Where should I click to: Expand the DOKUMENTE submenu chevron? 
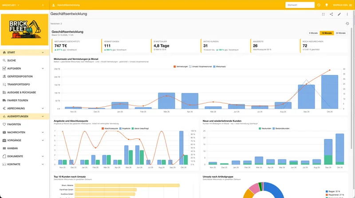click(x=43, y=156)
